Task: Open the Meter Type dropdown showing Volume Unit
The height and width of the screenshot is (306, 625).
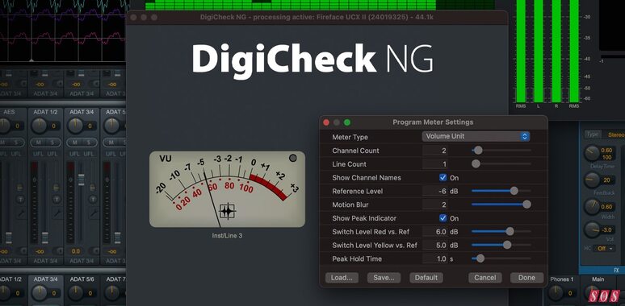Action: (x=476, y=136)
